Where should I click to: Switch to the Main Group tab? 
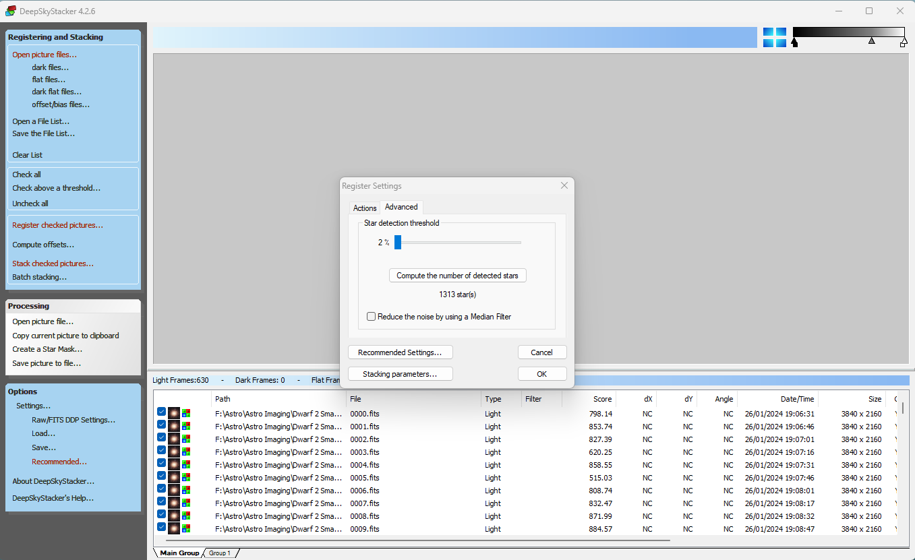coord(179,553)
